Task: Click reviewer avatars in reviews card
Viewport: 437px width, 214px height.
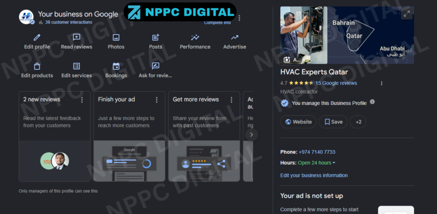Action: pos(55,161)
